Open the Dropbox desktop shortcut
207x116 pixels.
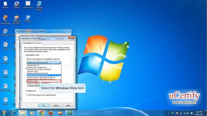(x=28, y=19)
